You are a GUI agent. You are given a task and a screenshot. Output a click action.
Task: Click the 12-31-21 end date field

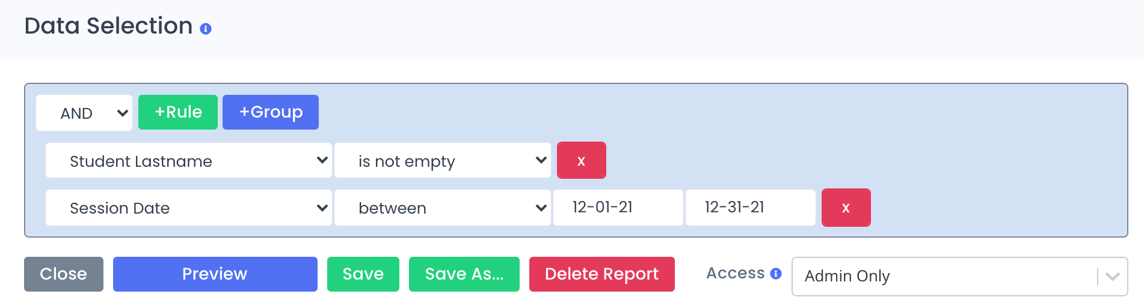click(x=751, y=208)
